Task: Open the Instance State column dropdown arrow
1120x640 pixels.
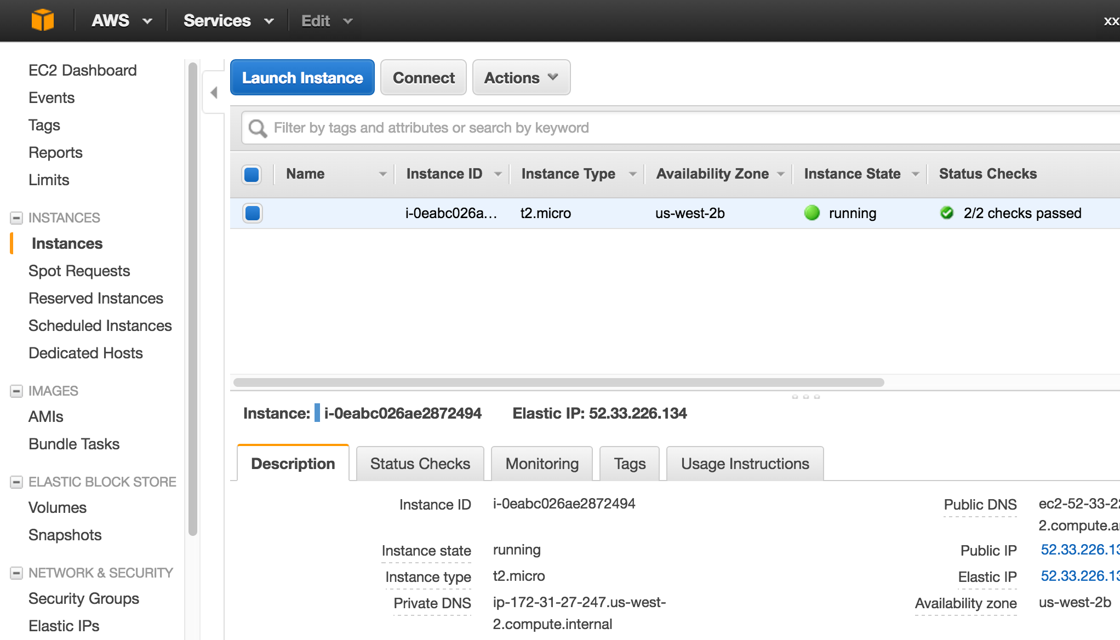Action: point(915,174)
